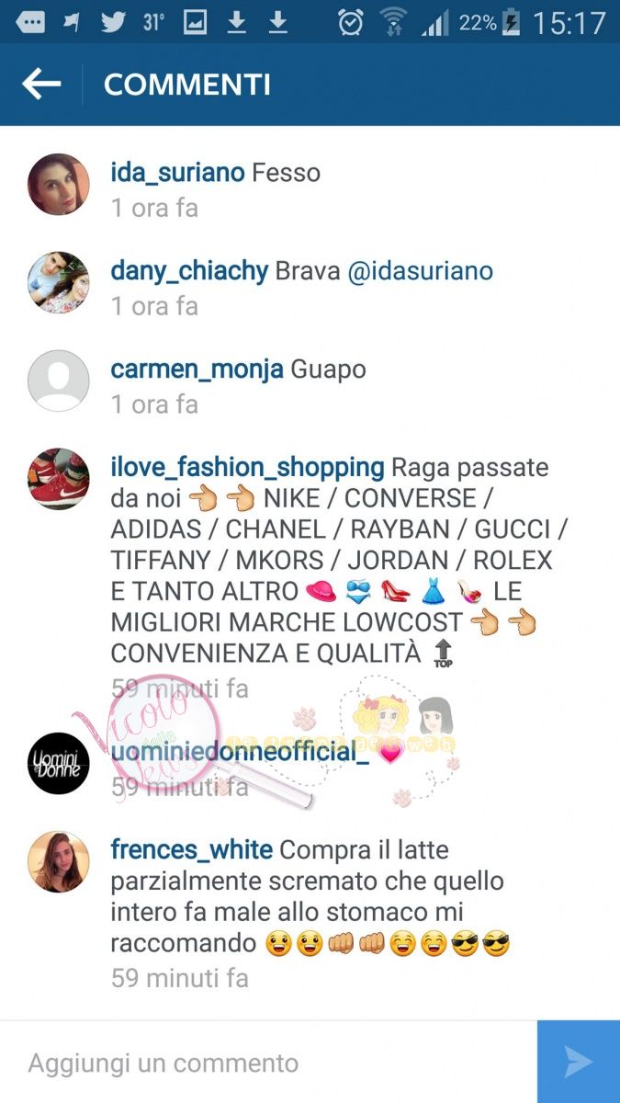Image resolution: width=620 pixels, height=1103 pixels.
Task: Tap the picture notification icon in status bar
Action: pos(195,22)
